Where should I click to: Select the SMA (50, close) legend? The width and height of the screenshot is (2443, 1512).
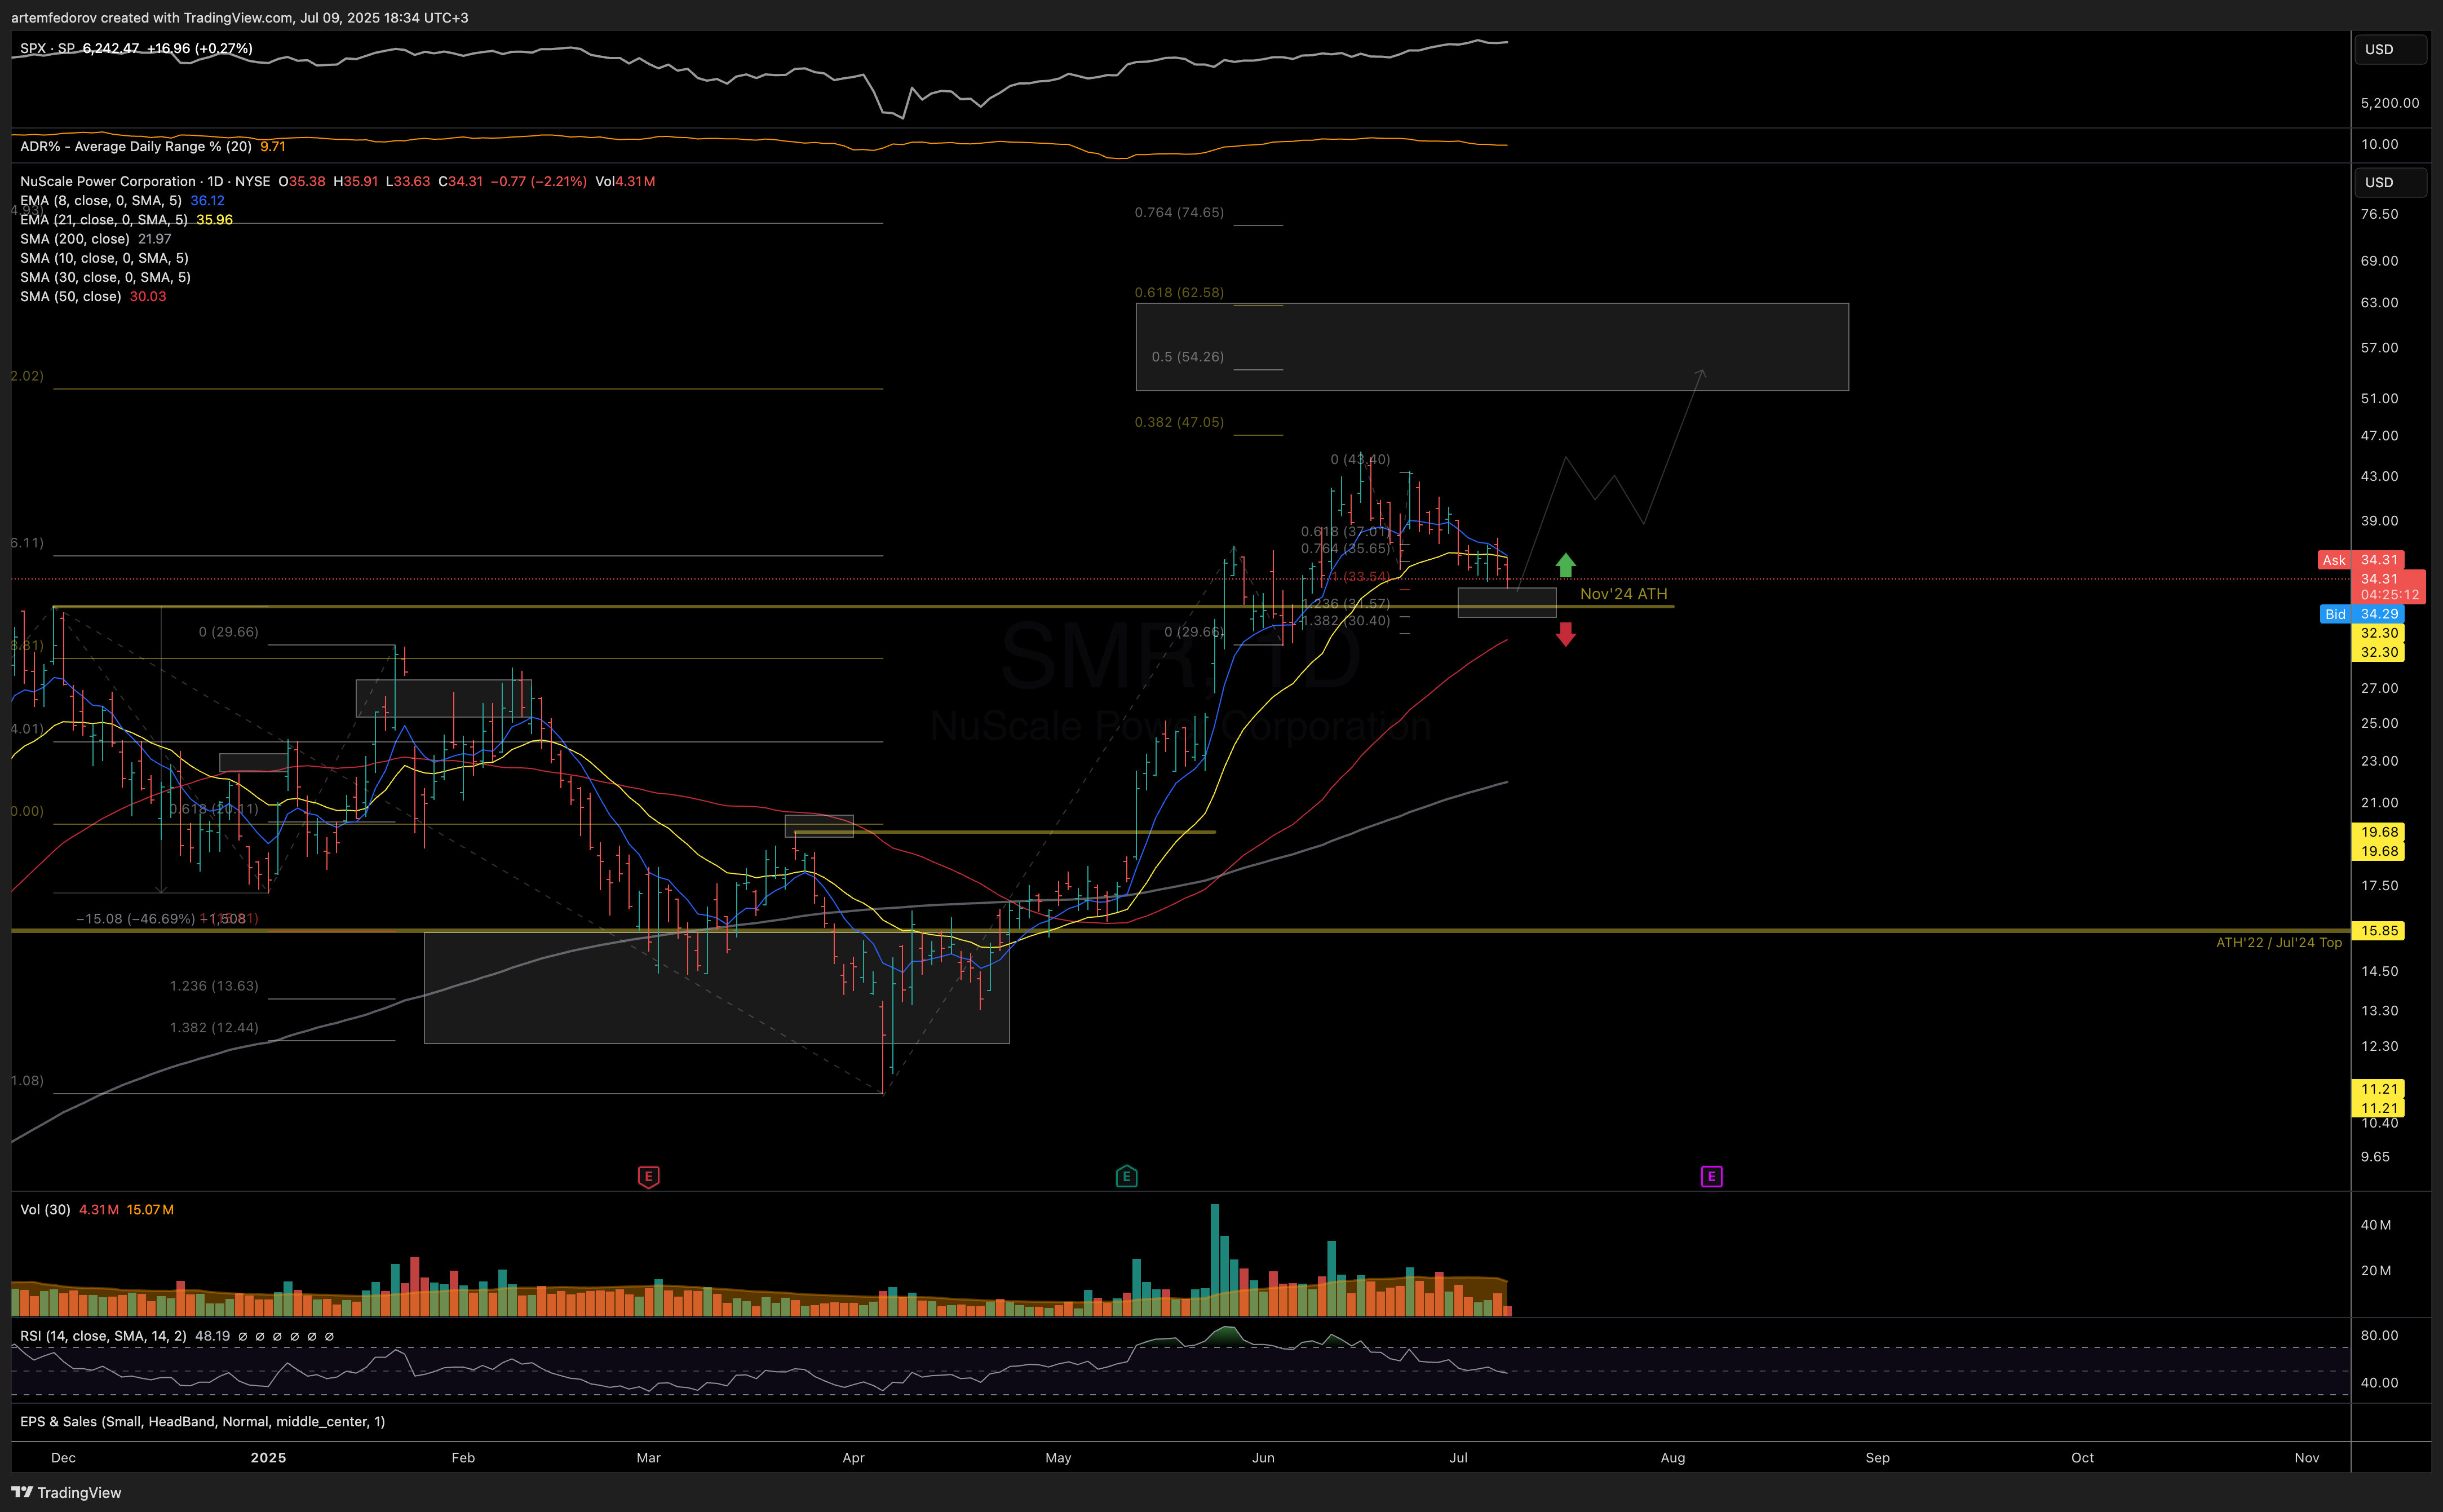click(x=71, y=296)
